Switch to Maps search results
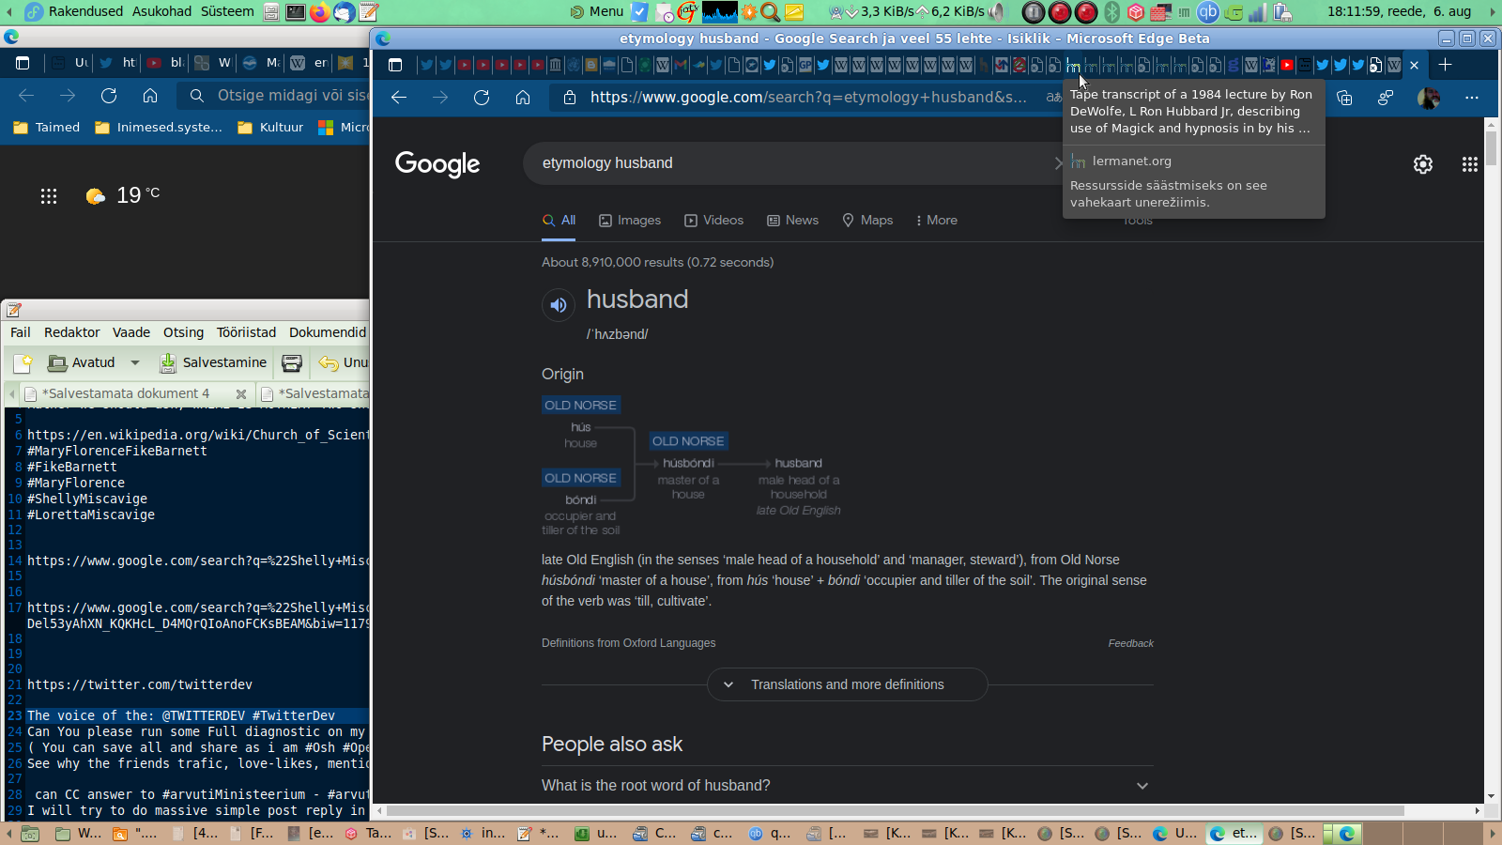 (867, 221)
